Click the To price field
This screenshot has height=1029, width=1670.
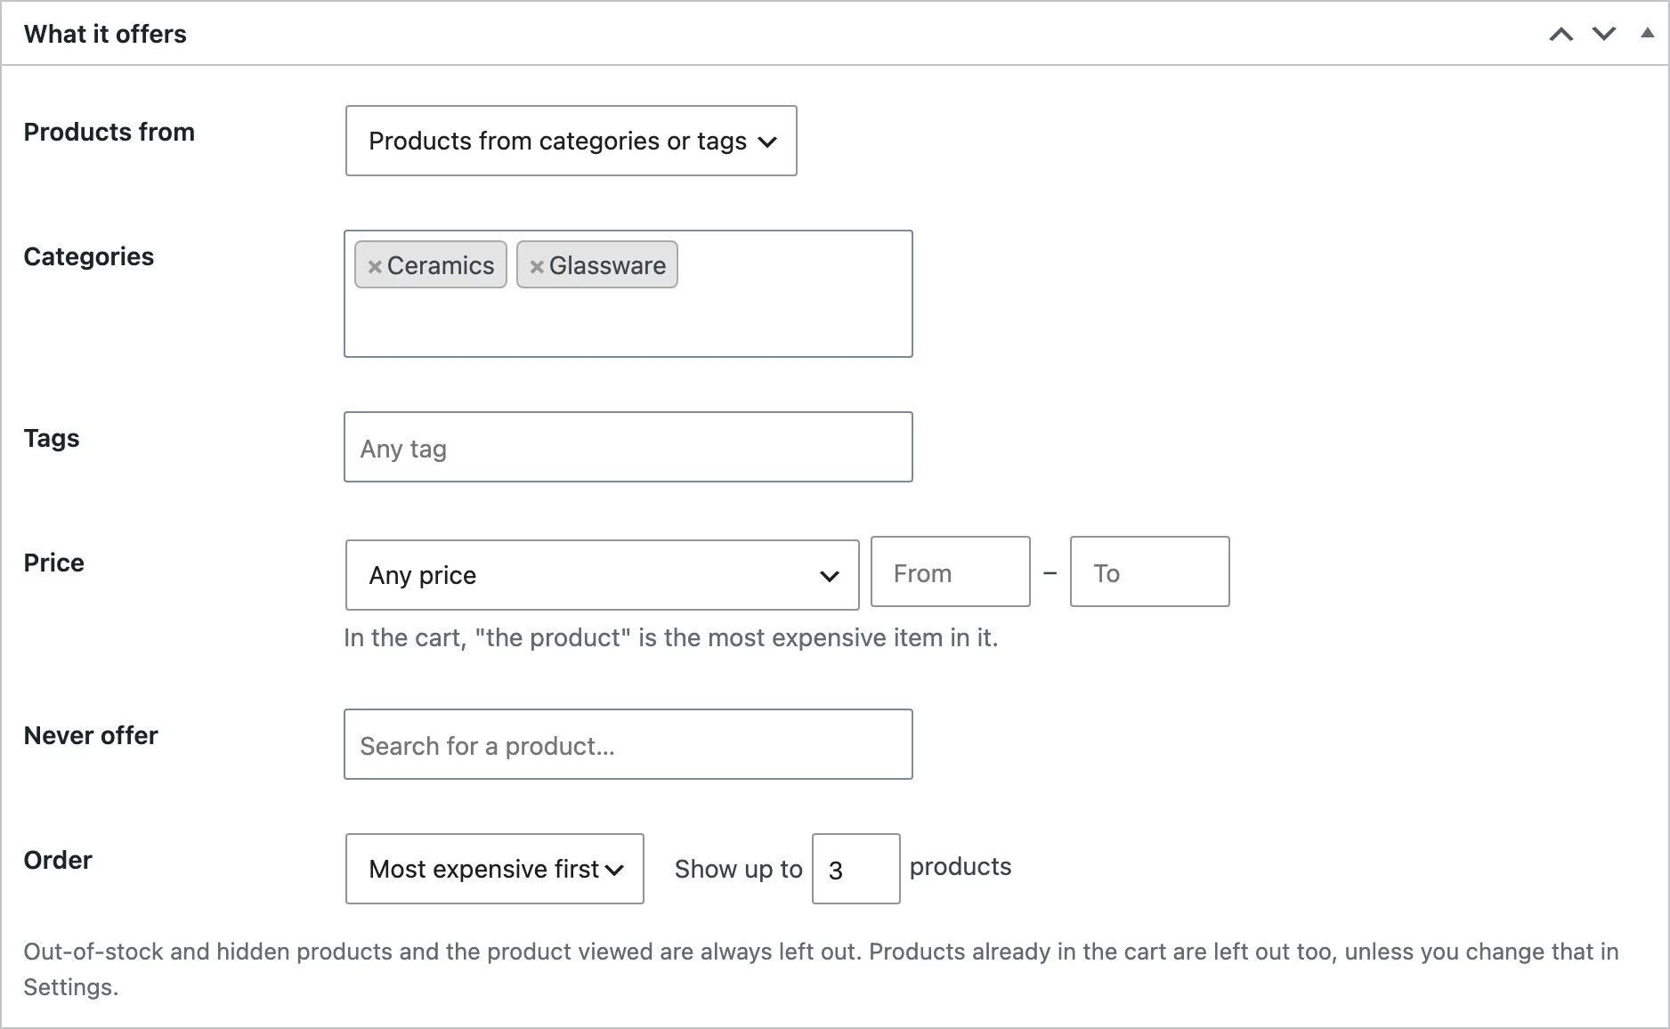point(1150,571)
